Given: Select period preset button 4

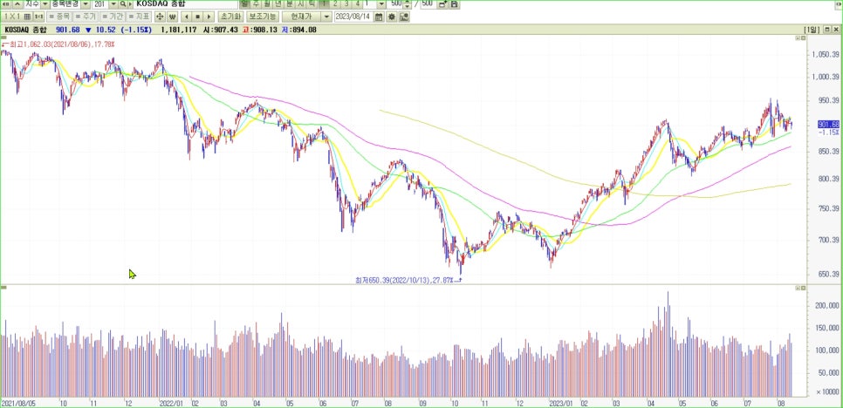Looking at the screenshot, I should tap(357, 3).
